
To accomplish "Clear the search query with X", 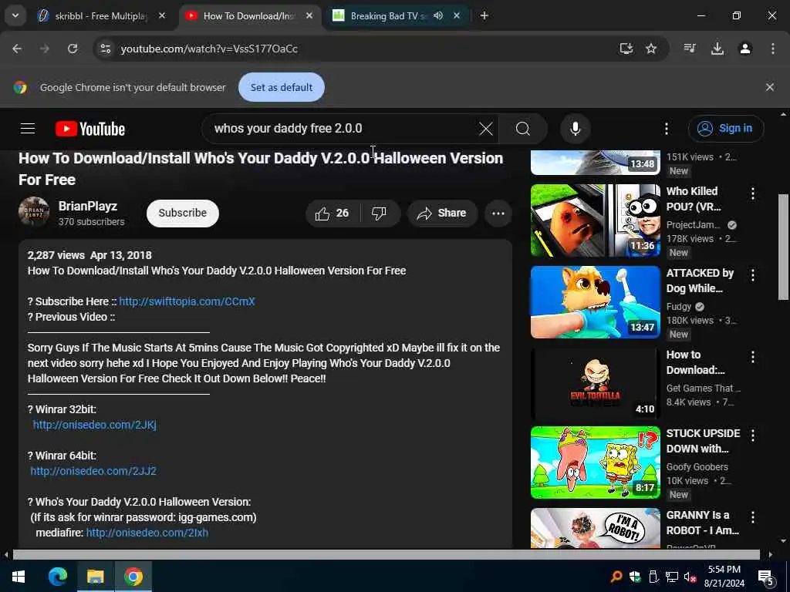I will pyautogui.click(x=486, y=129).
